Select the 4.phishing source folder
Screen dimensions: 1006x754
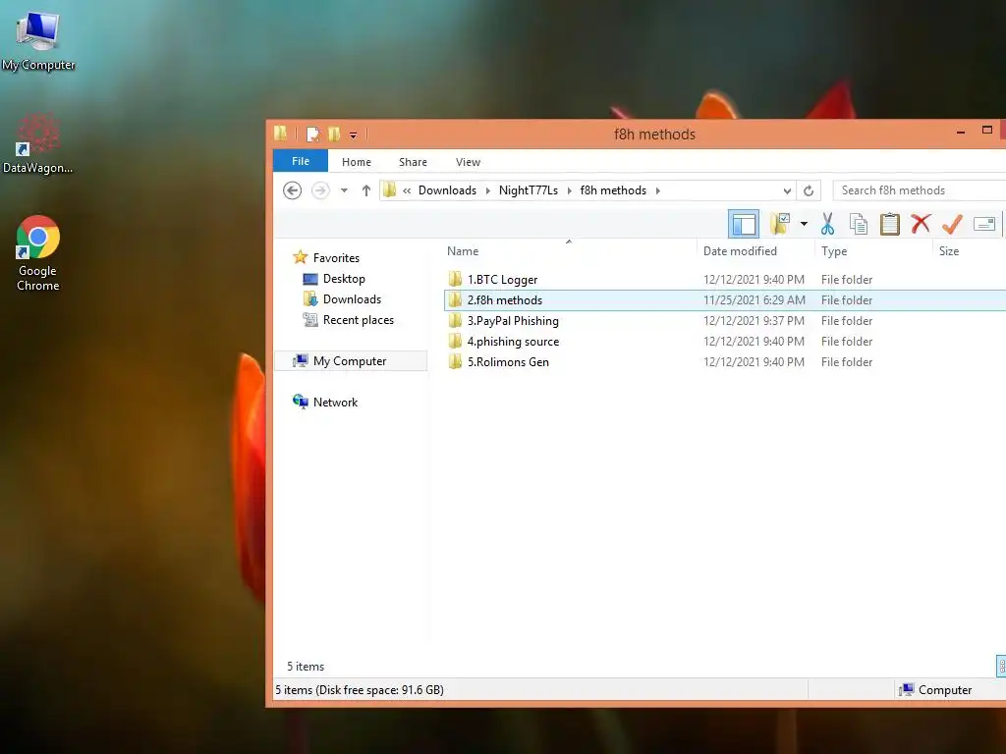click(x=513, y=341)
